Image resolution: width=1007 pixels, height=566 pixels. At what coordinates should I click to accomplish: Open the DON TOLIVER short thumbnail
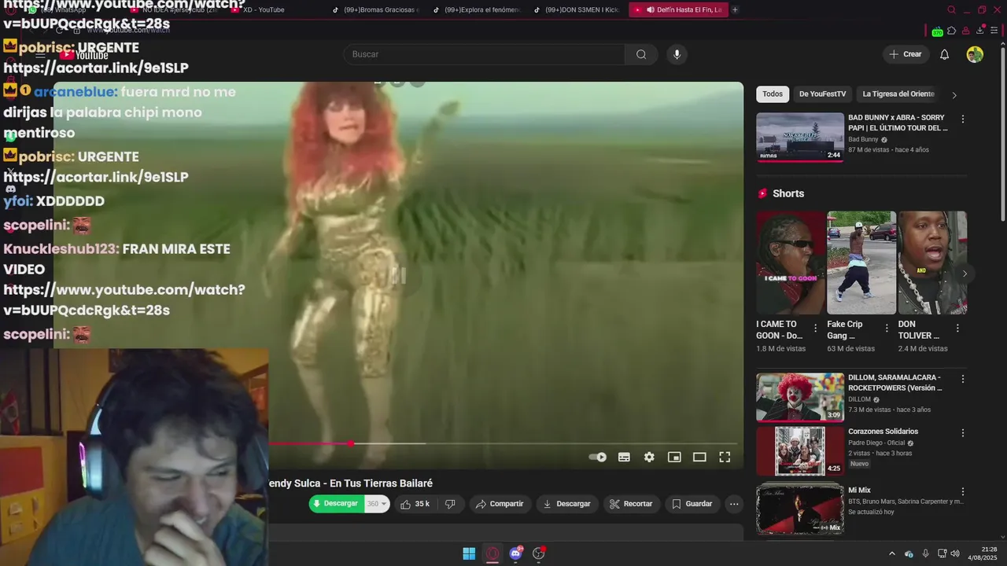(932, 263)
